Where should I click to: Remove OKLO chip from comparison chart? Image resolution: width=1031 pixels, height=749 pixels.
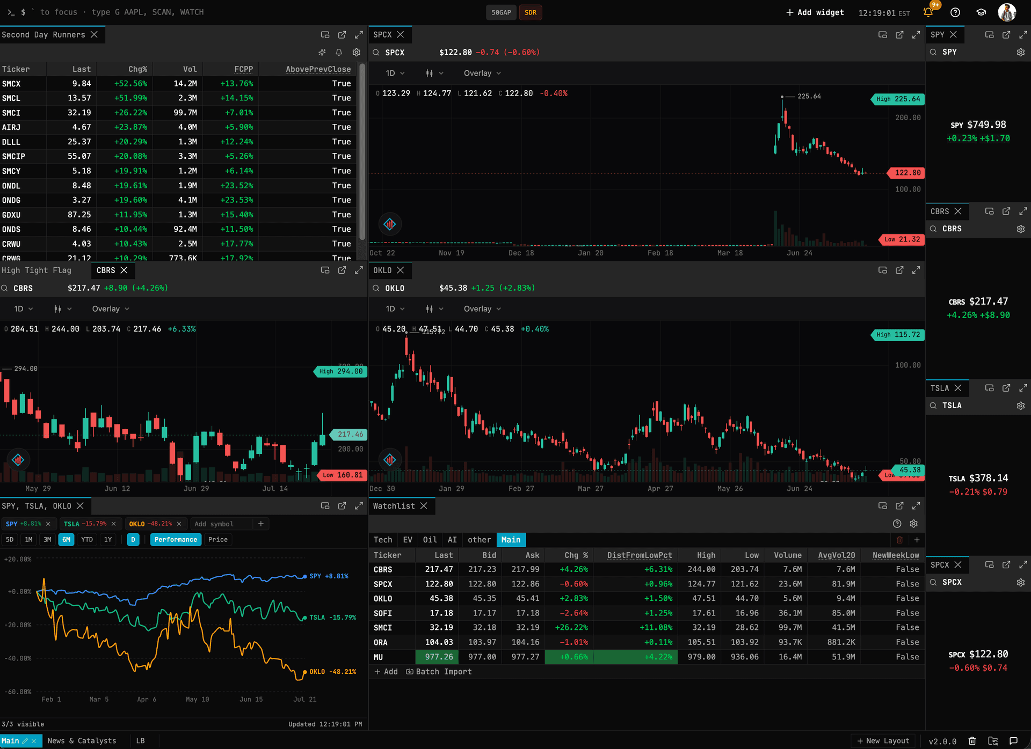point(179,524)
